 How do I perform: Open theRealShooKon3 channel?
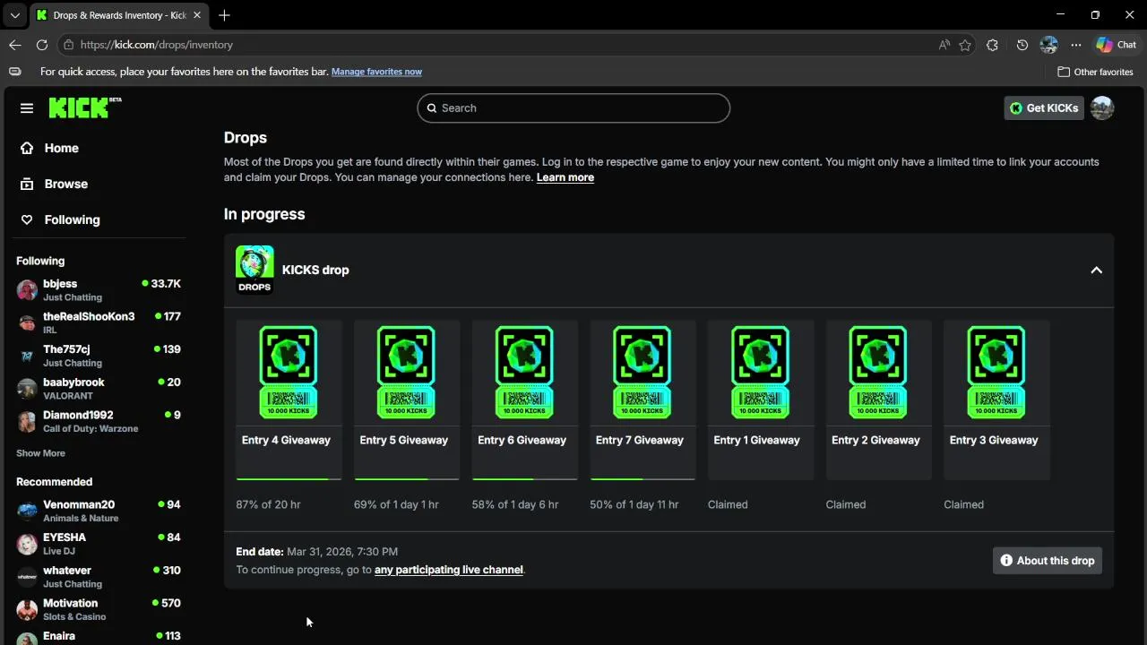click(99, 322)
